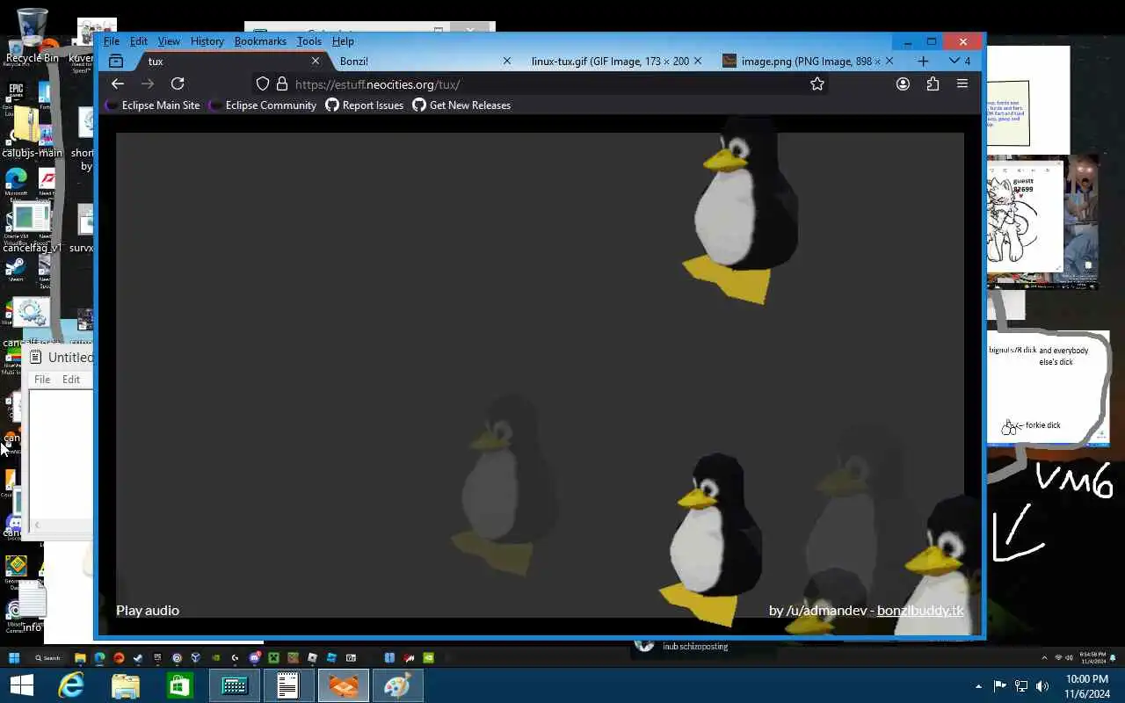Open a new tab with the plus button
Viewport: 1125px width, 703px height.
tap(923, 62)
